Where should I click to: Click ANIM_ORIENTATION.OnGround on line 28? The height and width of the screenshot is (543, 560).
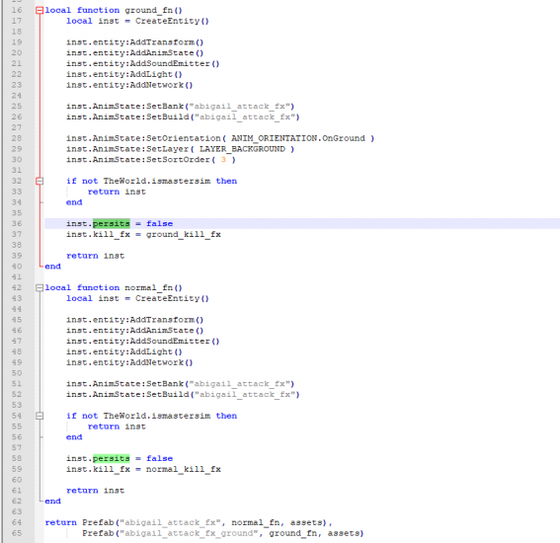click(x=298, y=138)
